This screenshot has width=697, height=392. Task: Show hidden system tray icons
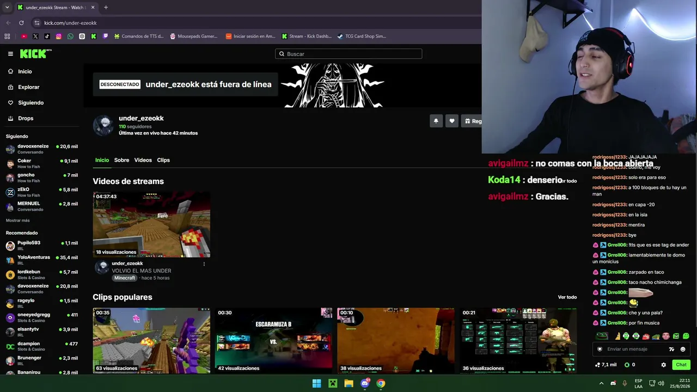(602, 383)
